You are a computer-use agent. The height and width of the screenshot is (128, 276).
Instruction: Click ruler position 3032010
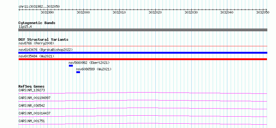point(119,12)
